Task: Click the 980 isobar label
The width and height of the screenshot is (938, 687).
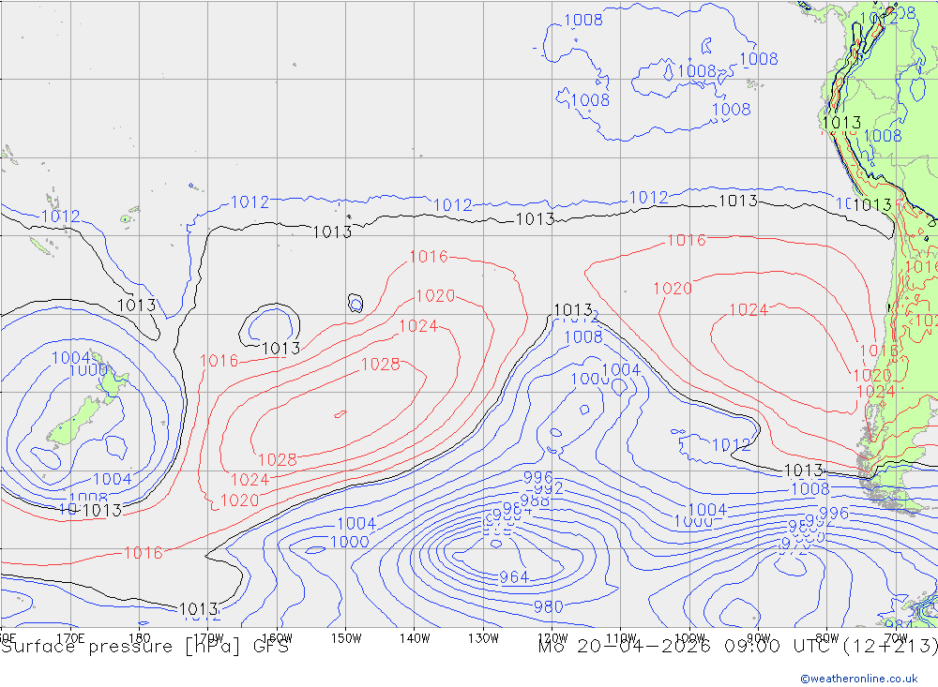Action: [548, 607]
